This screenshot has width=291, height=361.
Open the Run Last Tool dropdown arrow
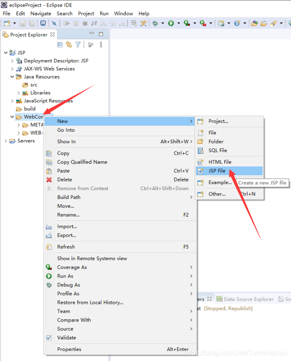[211, 23]
